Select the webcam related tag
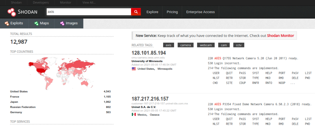The width and height of the screenshot is (315, 126). click(206, 45)
